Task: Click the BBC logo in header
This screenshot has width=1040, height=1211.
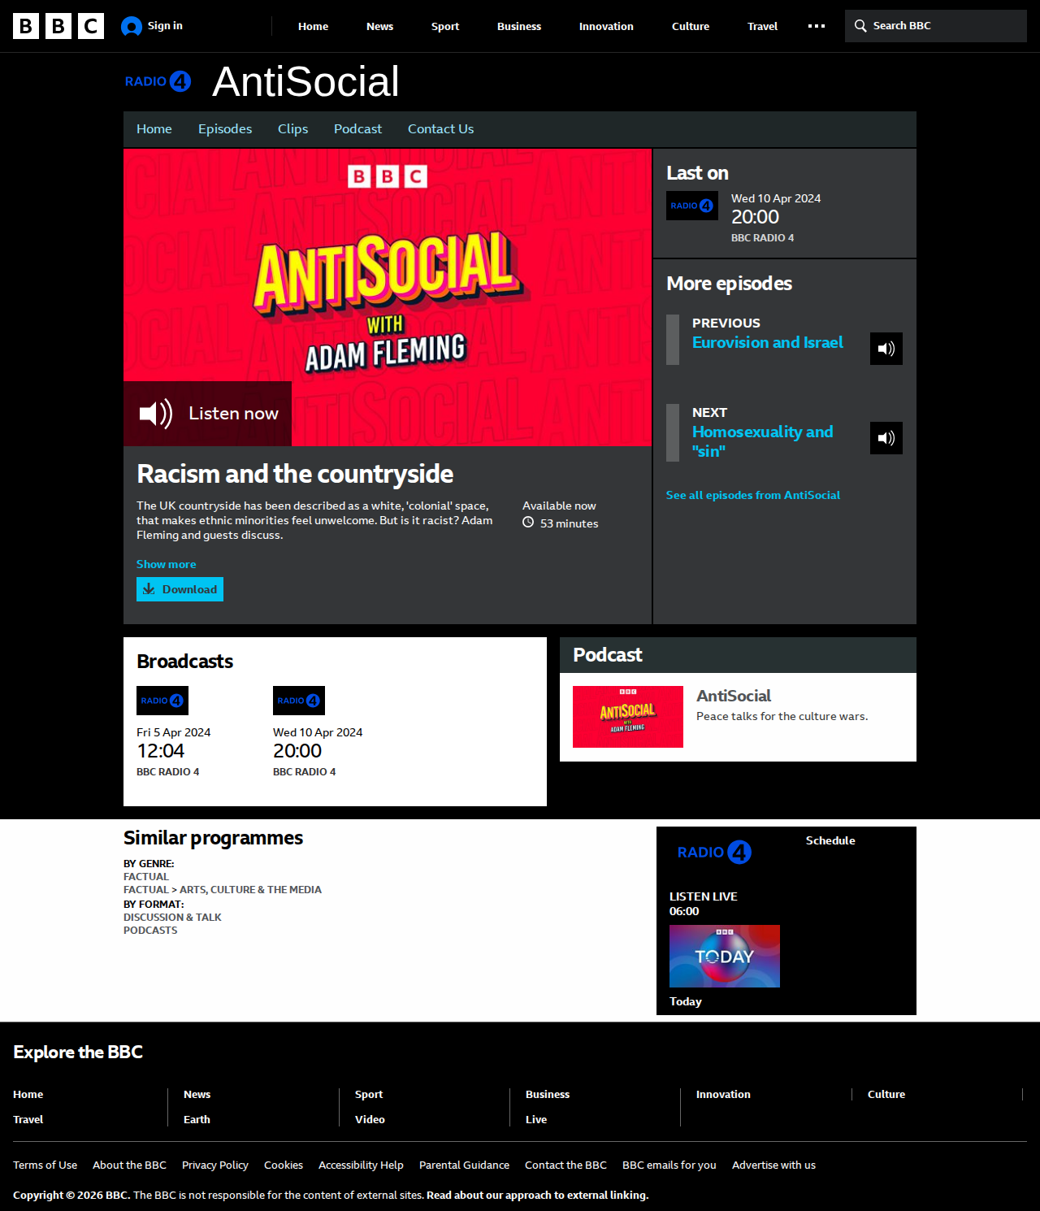Action: [58, 26]
